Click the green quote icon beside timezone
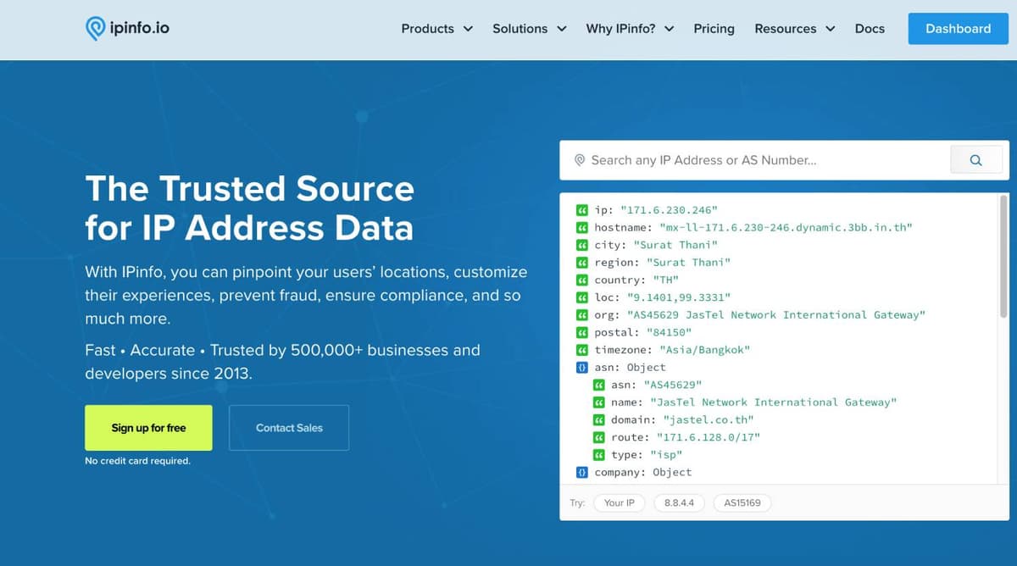1017x566 pixels. 582,350
